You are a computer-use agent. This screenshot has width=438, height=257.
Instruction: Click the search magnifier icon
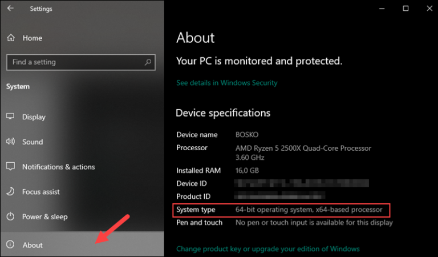[x=148, y=62]
